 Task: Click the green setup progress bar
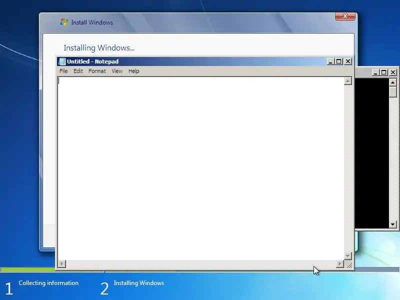27,269
